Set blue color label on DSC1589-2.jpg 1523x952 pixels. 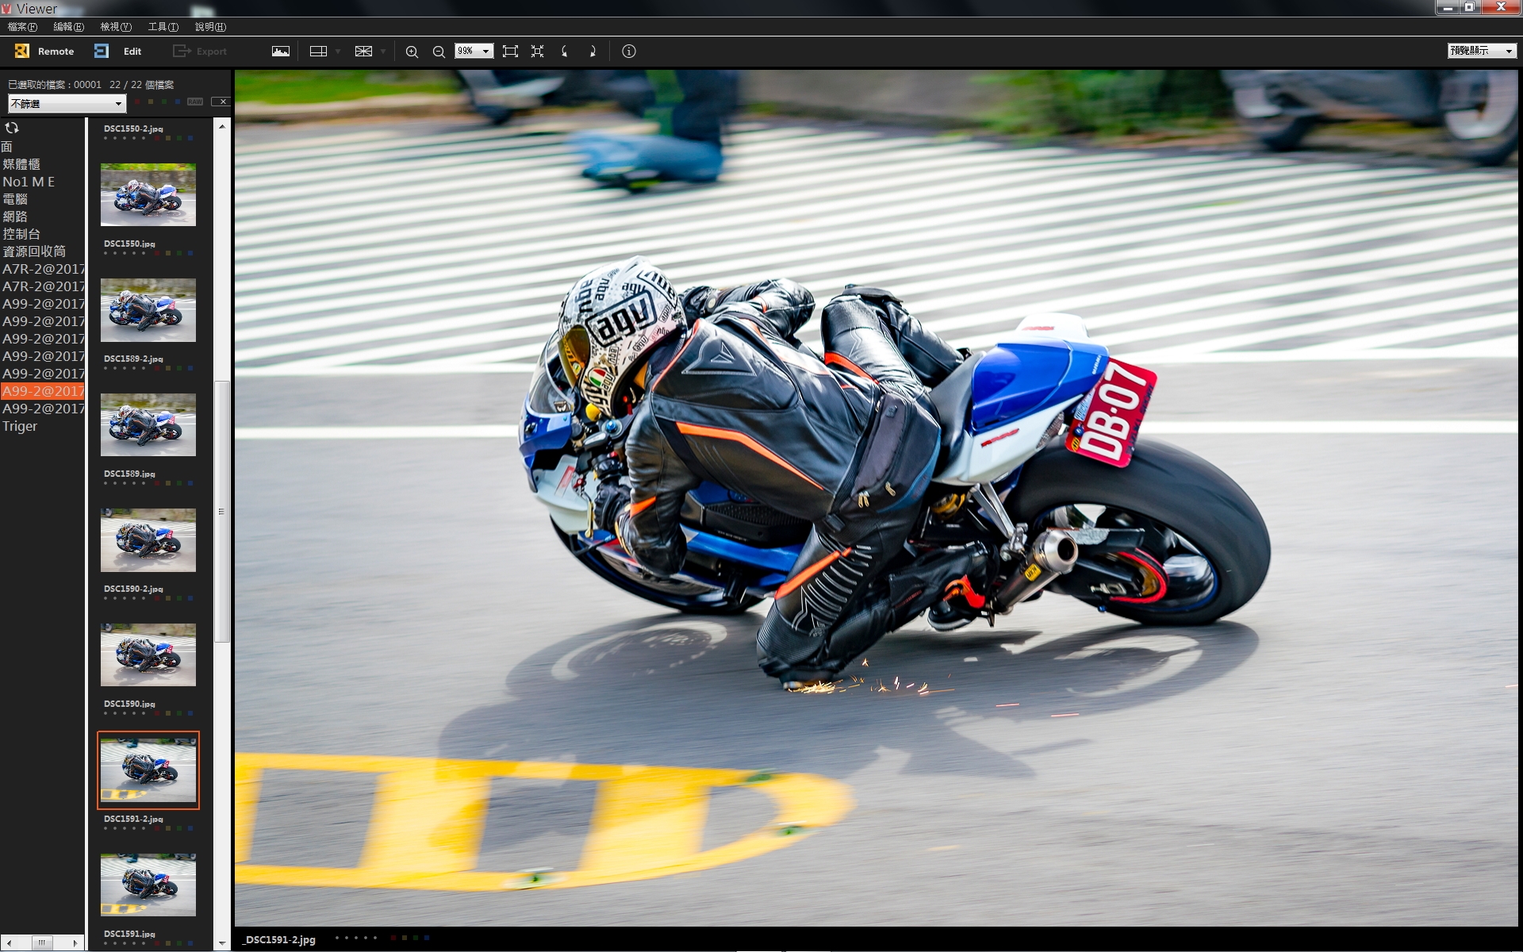click(x=190, y=368)
